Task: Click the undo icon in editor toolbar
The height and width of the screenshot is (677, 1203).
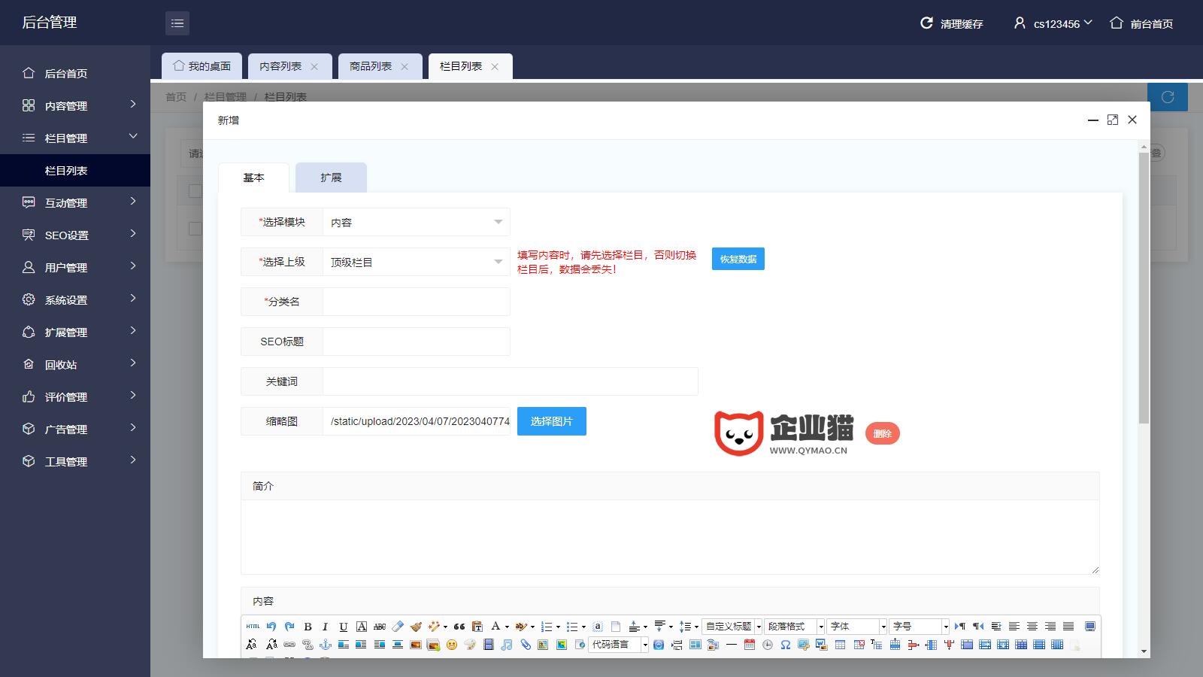Action: click(271, 626)
